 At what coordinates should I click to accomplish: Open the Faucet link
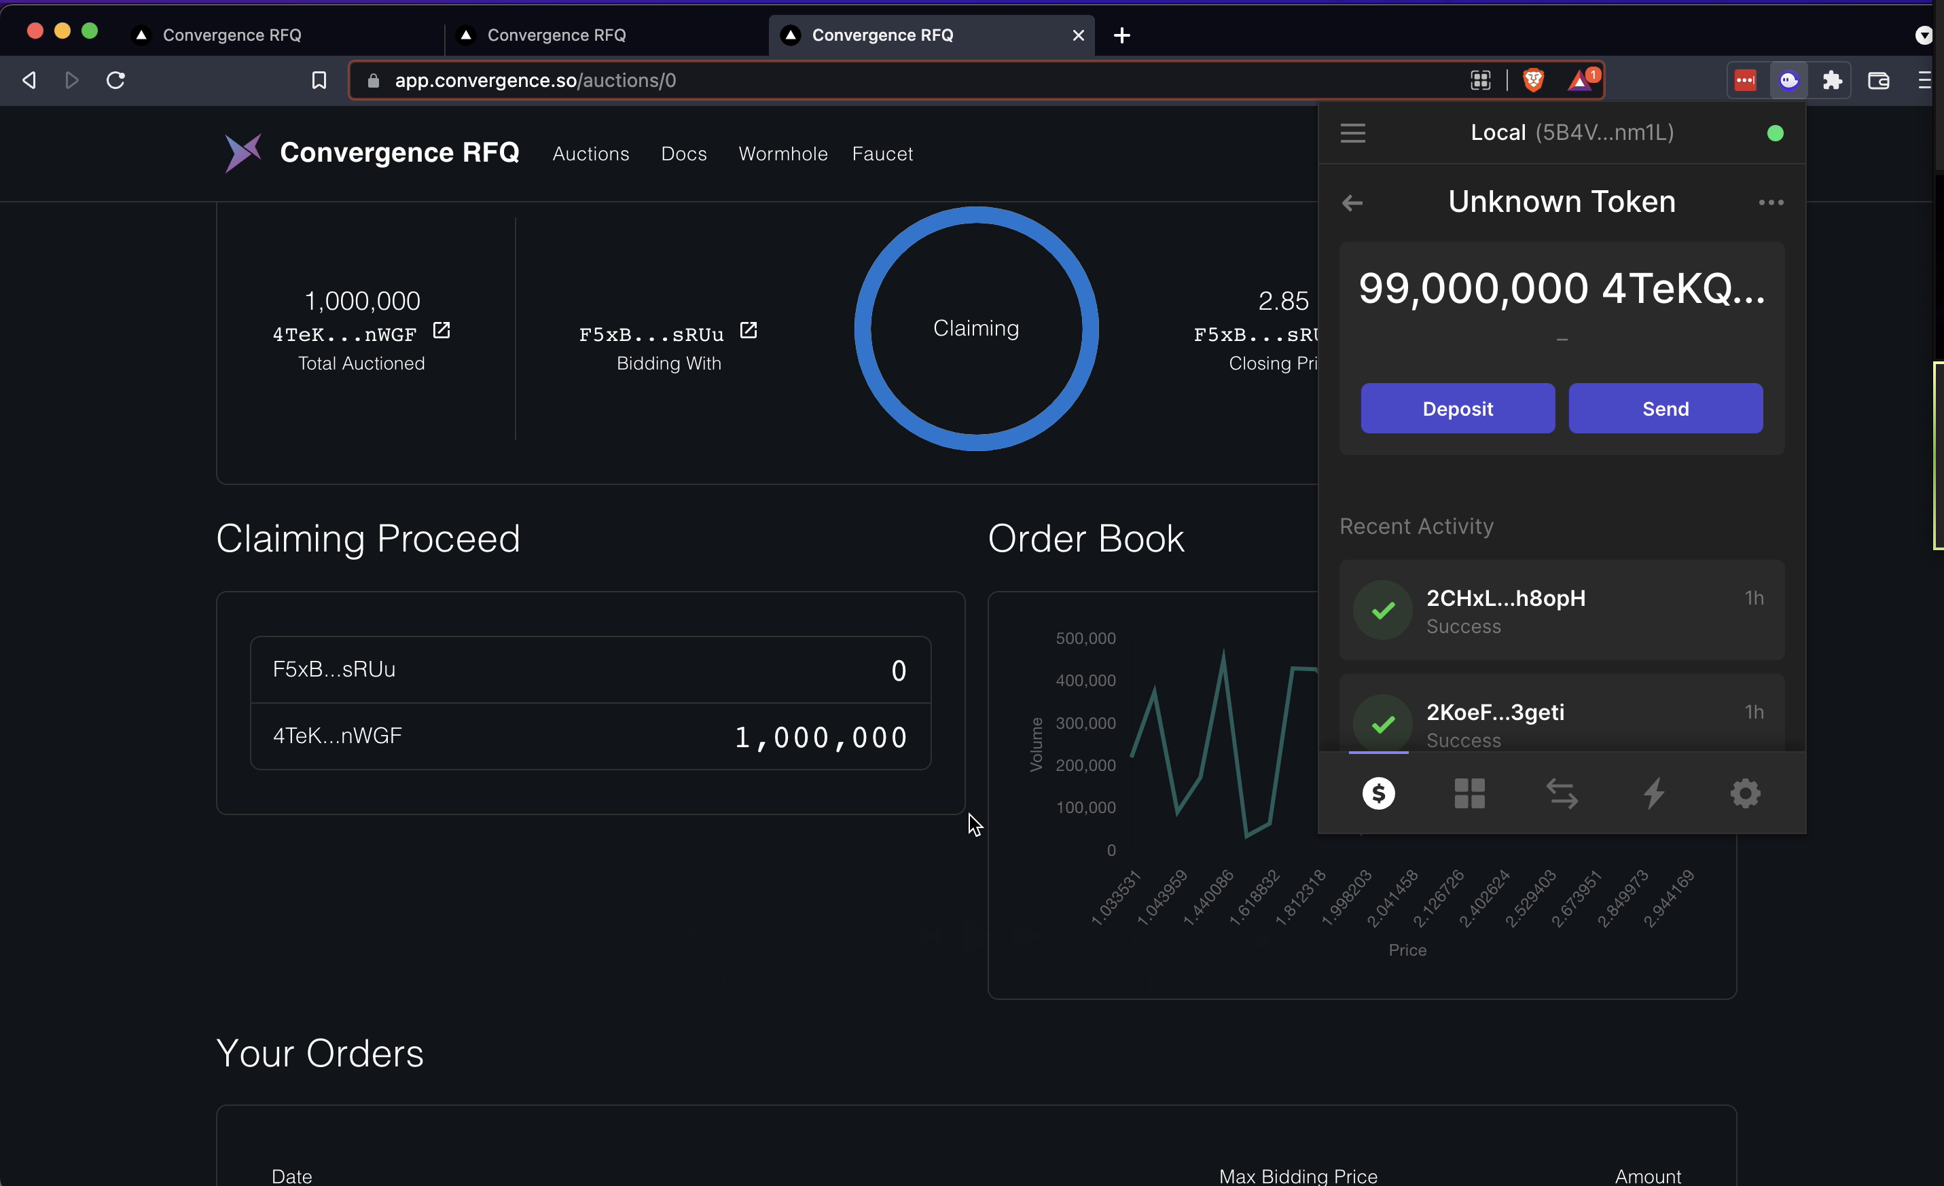(x=882, y=154)
